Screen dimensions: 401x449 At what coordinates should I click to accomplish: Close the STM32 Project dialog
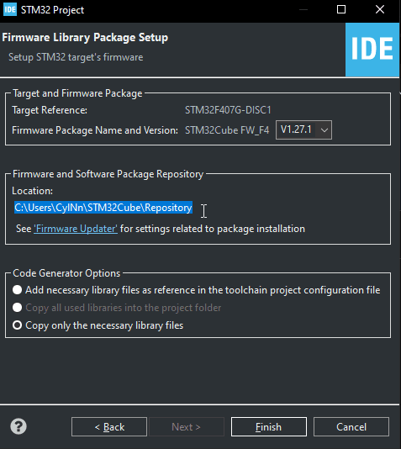[380, 9]
